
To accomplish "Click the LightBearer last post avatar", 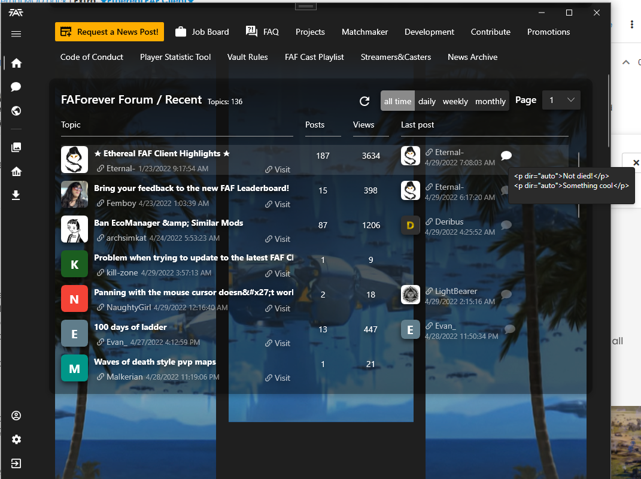I will 411,295.
